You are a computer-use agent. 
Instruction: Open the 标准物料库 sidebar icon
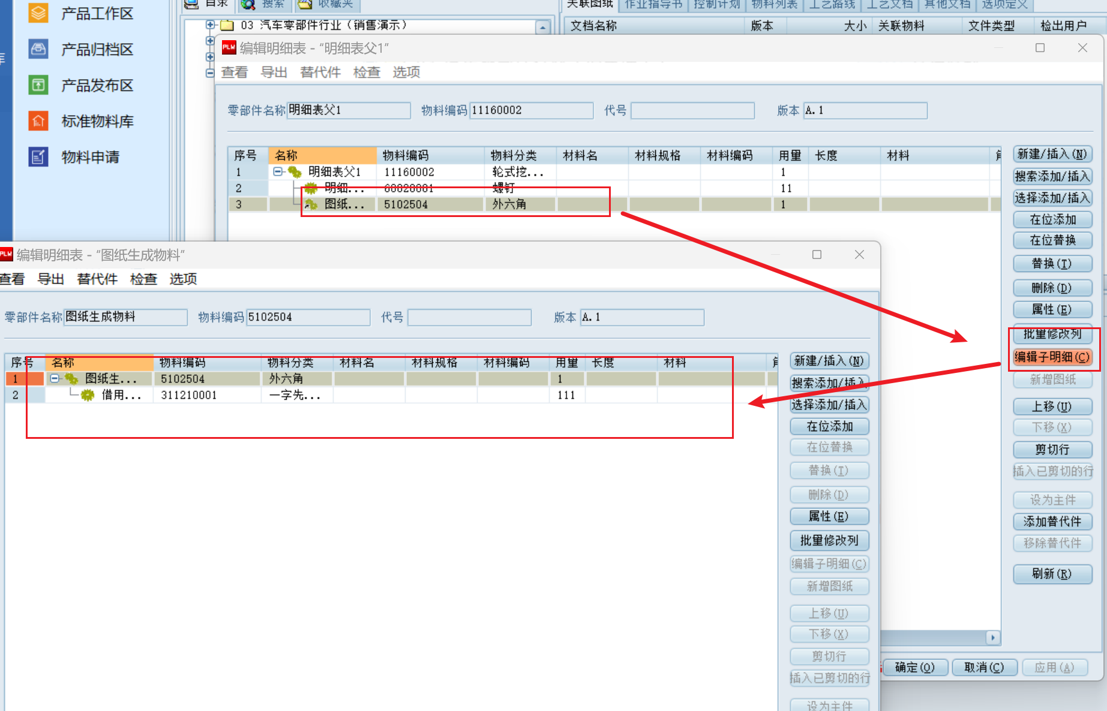38,121
